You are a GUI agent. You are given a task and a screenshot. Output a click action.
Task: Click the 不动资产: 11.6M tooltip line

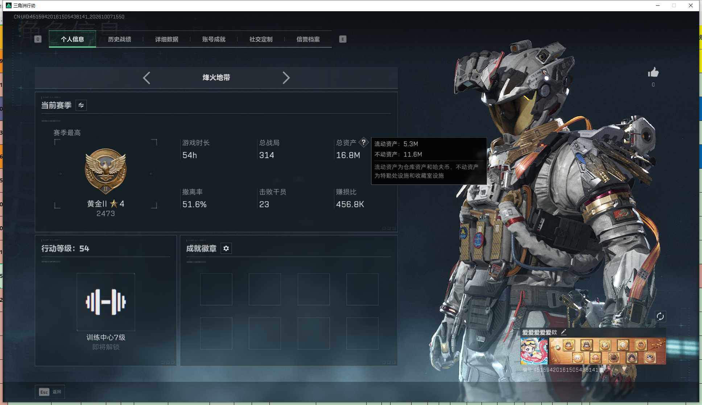pos(398,154)
